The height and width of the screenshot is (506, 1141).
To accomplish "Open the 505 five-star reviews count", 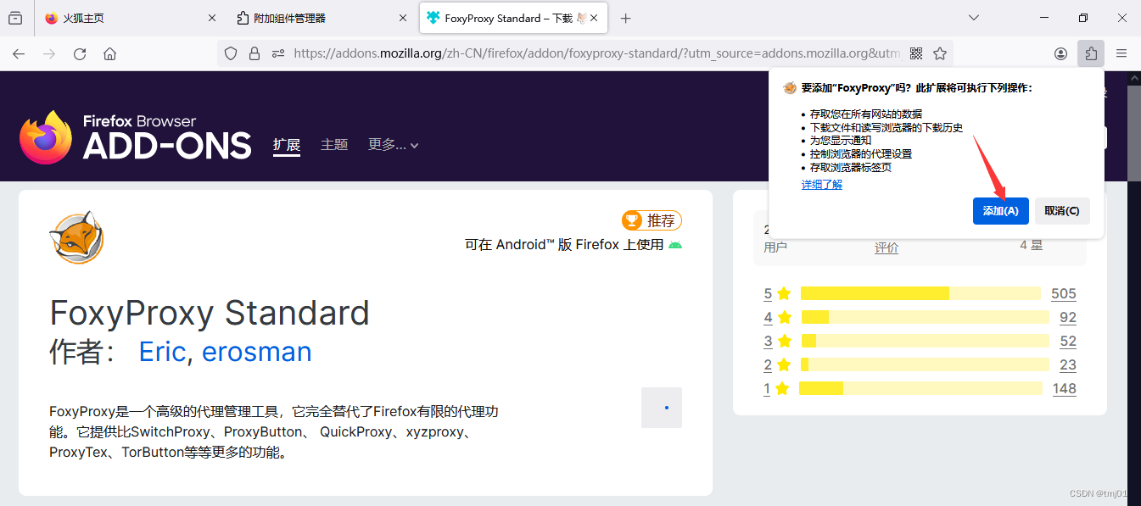I will coord(1063,293).
